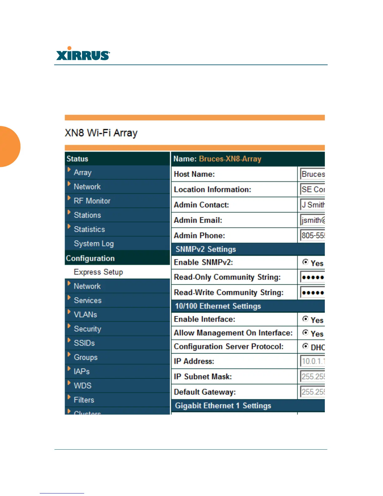Viewport: 383px width, 496px height.
Task: Open the VLANs configuration
Action: point(85,314)
